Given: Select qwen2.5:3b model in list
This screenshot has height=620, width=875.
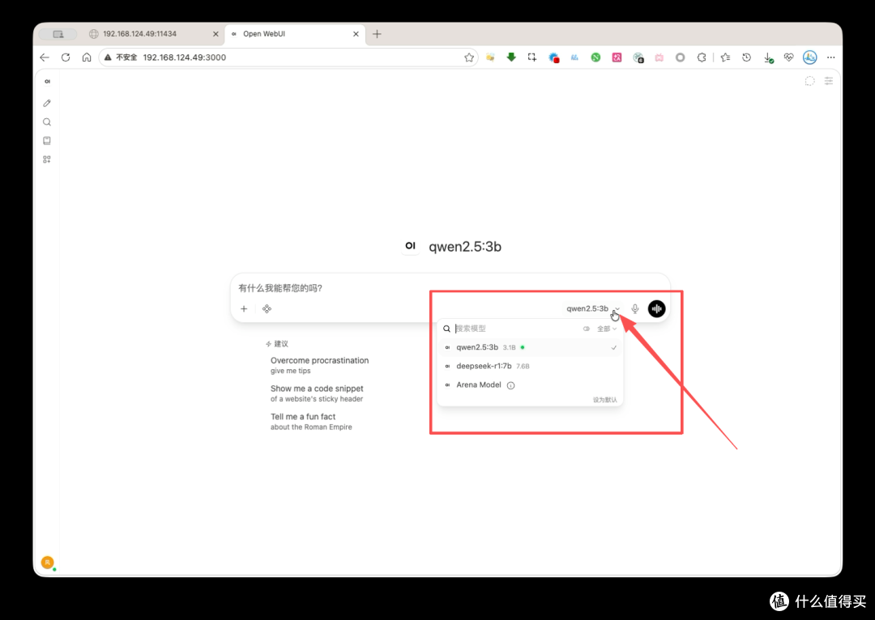Looking at the screenshot, I should click(x=530, y=347).
